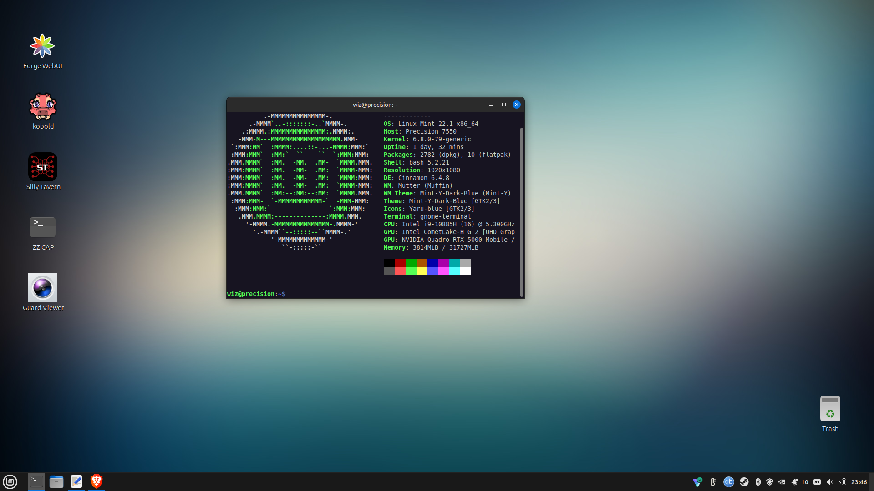Click the OS line 'Linux Mint 22.1 x86_64'
This screenshot has height=491, width=874.
pyautogui.click(x=431, y=124)
